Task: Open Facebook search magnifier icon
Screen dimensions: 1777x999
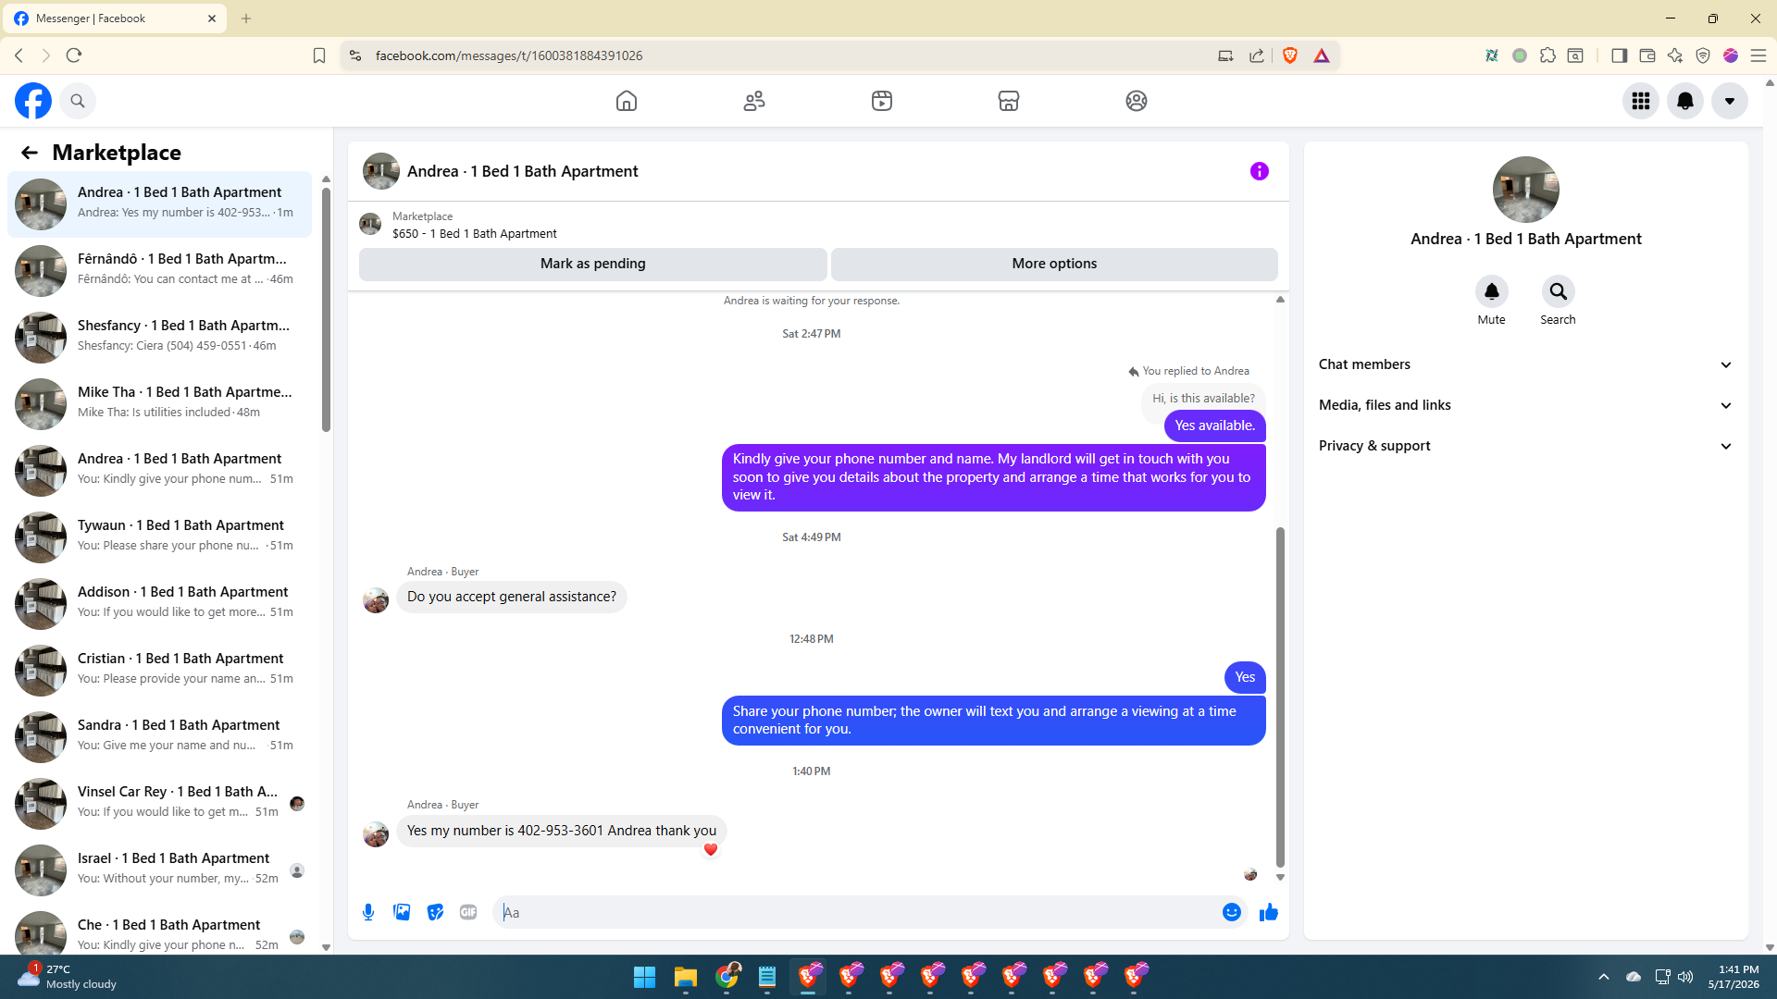Action: coord(78,101)
